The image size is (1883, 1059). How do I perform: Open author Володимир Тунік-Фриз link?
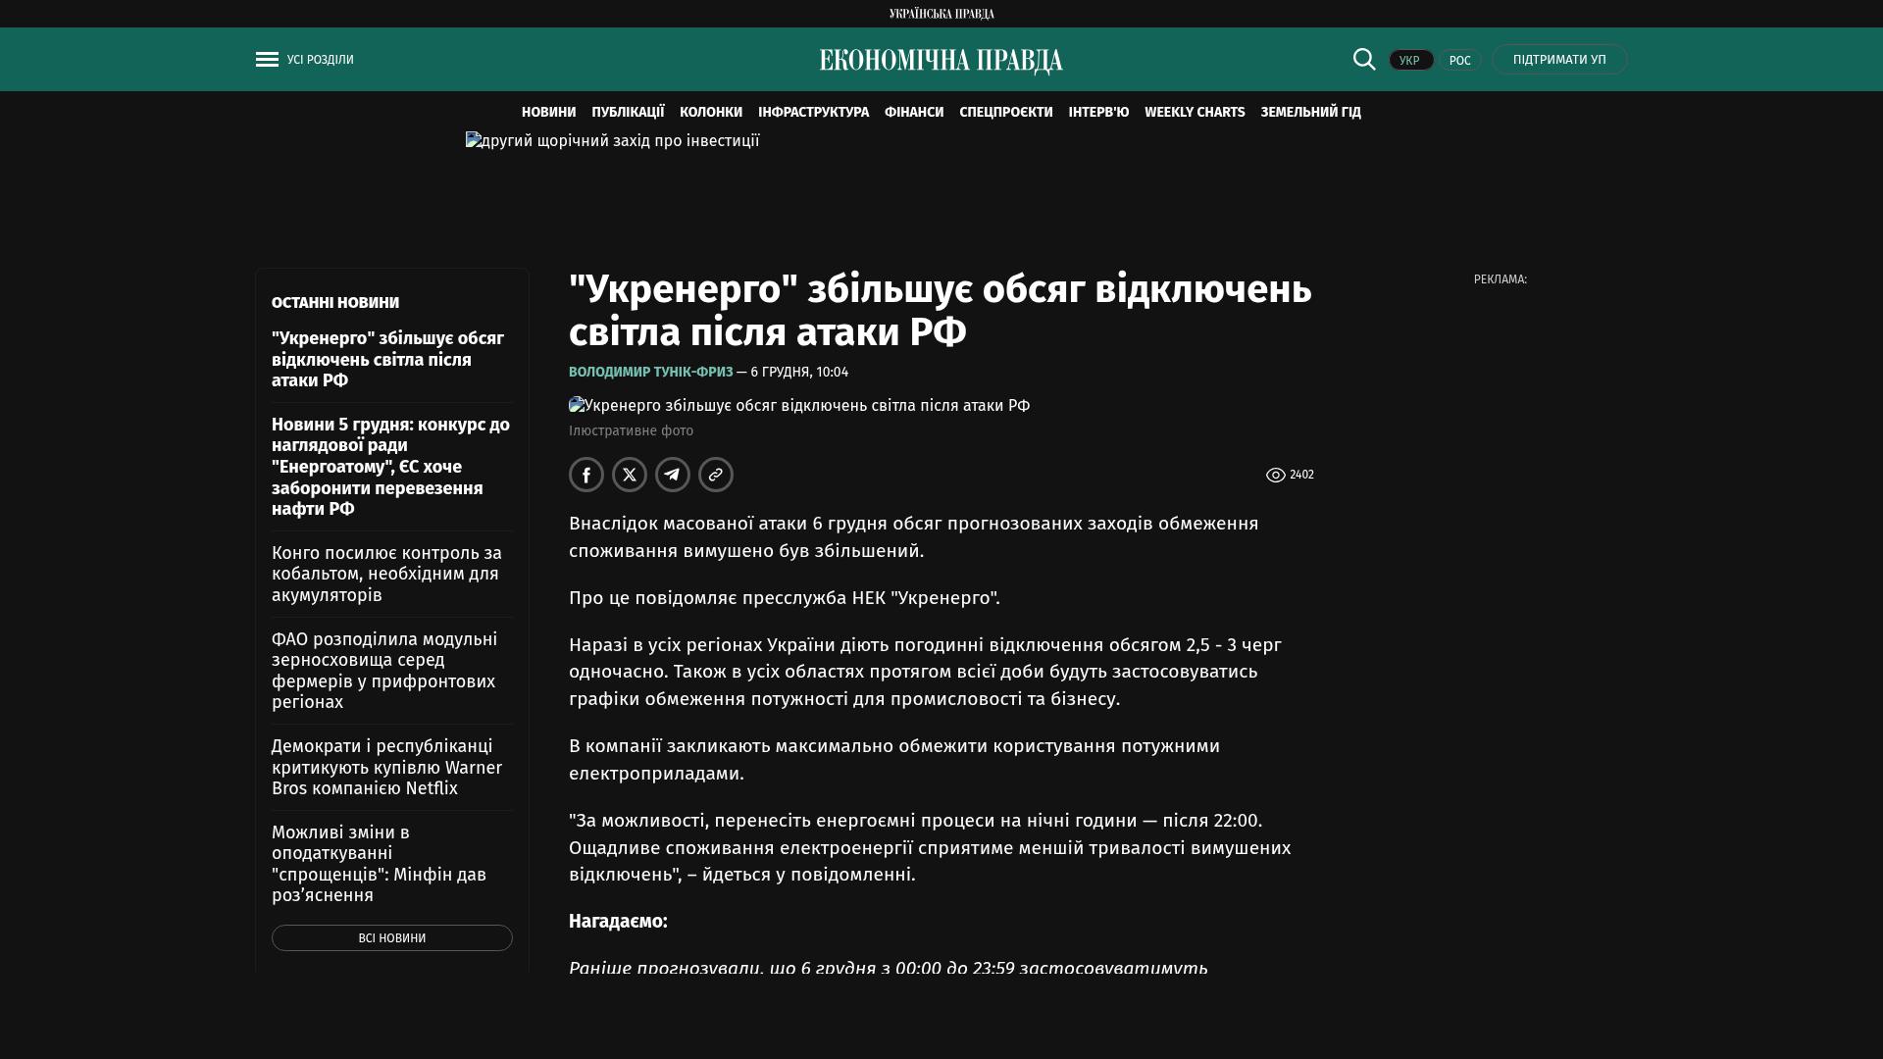tap(650, 372)
